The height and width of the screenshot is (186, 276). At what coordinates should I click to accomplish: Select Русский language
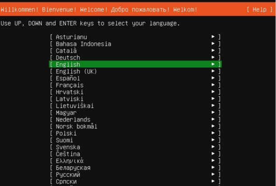click(x=135, y=174)
